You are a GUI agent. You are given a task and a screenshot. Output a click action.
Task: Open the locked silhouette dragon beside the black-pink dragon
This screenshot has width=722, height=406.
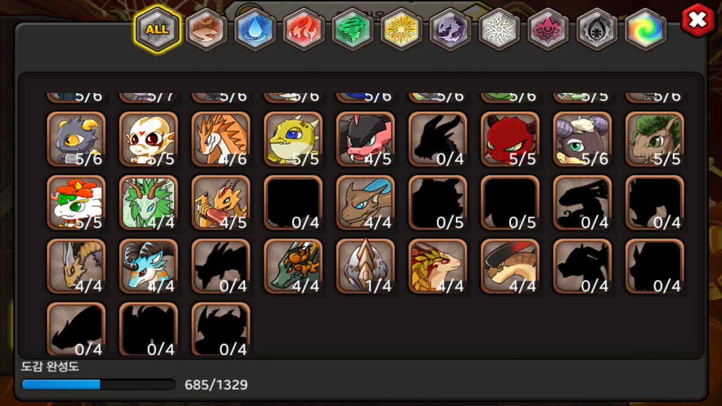(x=438, y=139)
